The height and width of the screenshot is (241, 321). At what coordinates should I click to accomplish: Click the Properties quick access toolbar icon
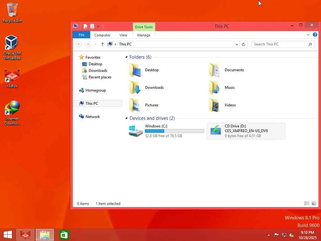click(86, 26)
